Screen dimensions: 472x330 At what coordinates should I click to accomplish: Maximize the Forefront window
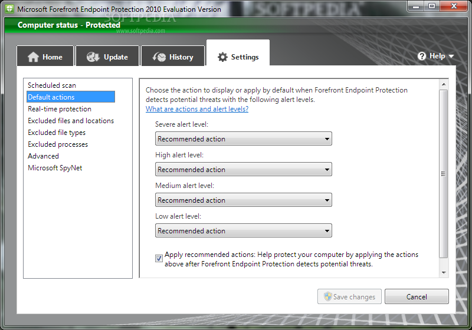pos(432,6)
